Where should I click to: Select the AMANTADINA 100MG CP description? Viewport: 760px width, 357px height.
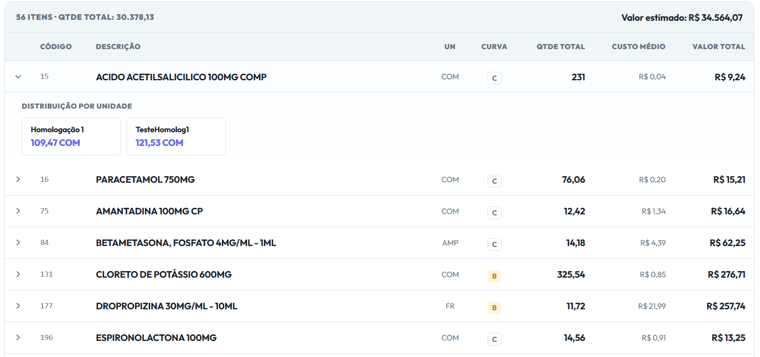click(x=149, y=211)
